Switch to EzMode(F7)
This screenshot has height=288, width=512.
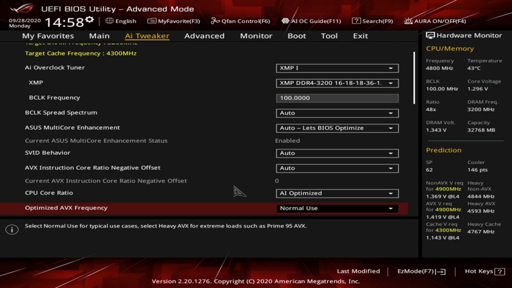421,272
